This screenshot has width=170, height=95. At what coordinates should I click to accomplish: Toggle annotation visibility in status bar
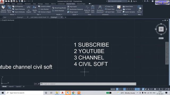tap(143, 89)
